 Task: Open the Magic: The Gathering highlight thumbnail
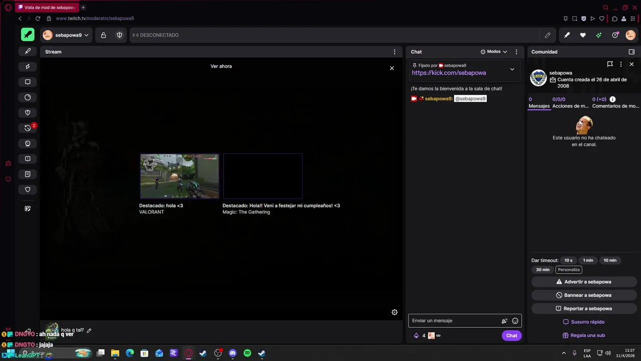pyautogui.click(x=262, y=176)
